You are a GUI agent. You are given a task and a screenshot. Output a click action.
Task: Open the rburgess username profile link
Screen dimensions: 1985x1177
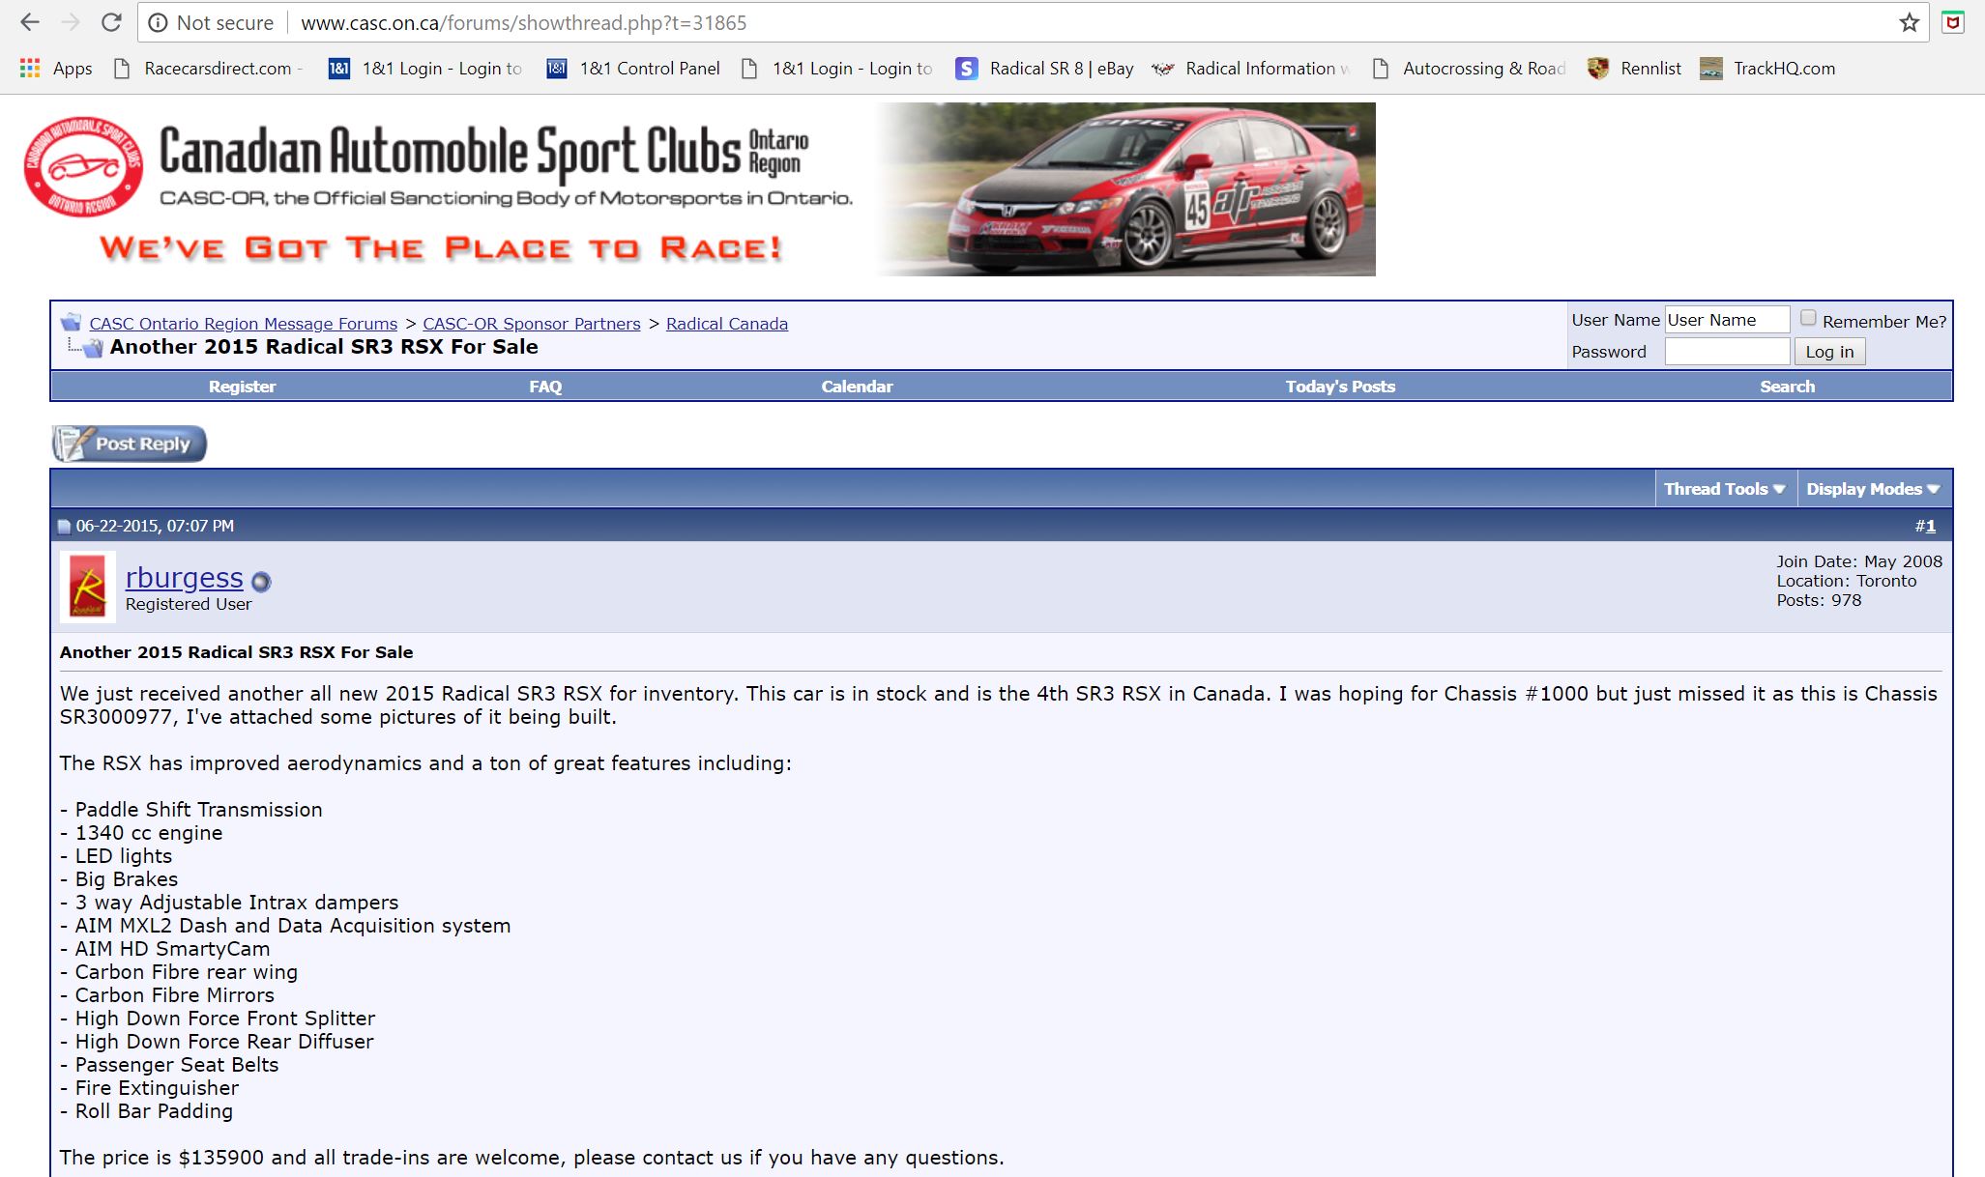click(x=185, y=578)
